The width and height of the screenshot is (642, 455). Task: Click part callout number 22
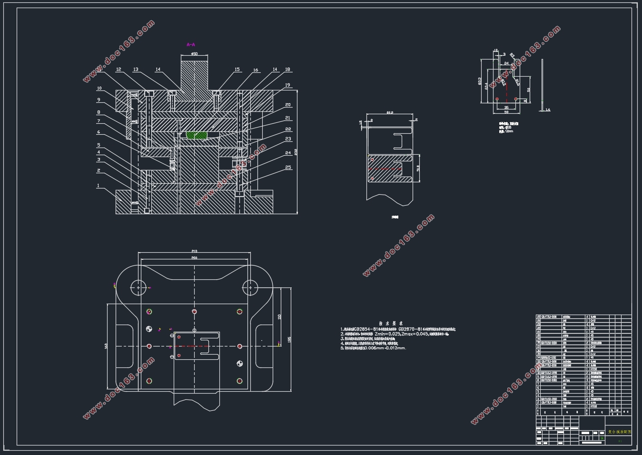[x=288, y=129]
